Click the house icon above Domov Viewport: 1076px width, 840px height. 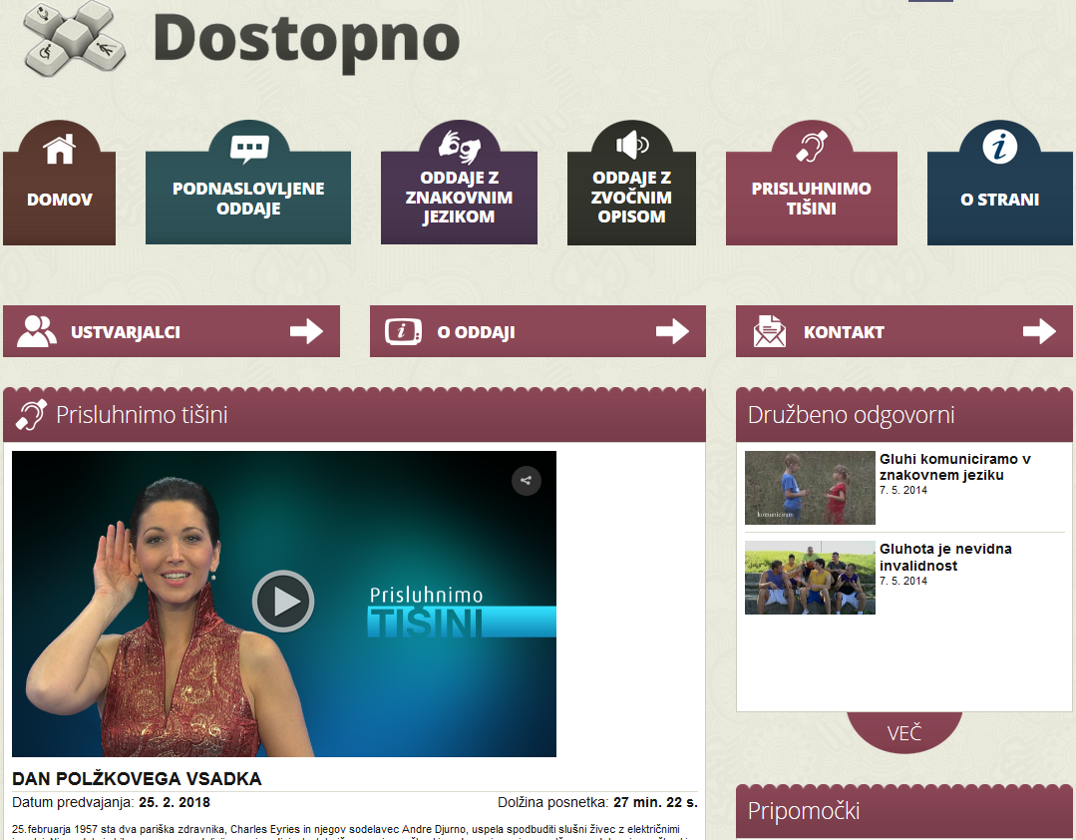pos(60,149)
